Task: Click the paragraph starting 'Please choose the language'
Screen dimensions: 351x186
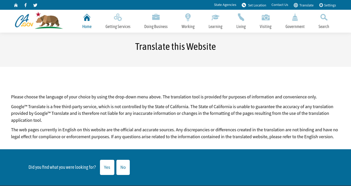Action: pos(164,97)
